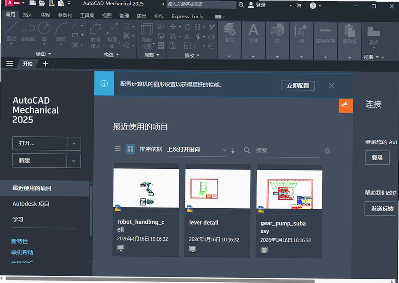Switch recent items to grid view
This screenshot has height=283, width=399.
tap(130, 149)
